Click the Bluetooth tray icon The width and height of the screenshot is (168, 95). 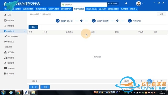point(134,93)
